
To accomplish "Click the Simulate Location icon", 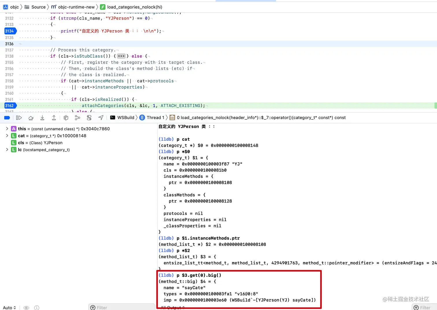I will pyautogui.click(x=101, y=118).
